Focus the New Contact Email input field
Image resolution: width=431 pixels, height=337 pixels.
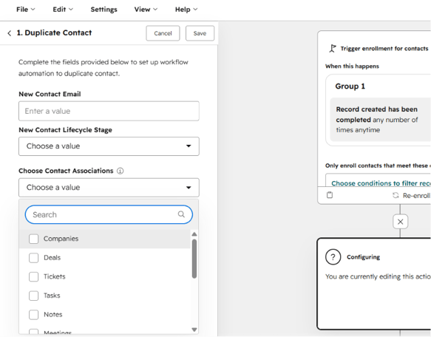point(109,111)
